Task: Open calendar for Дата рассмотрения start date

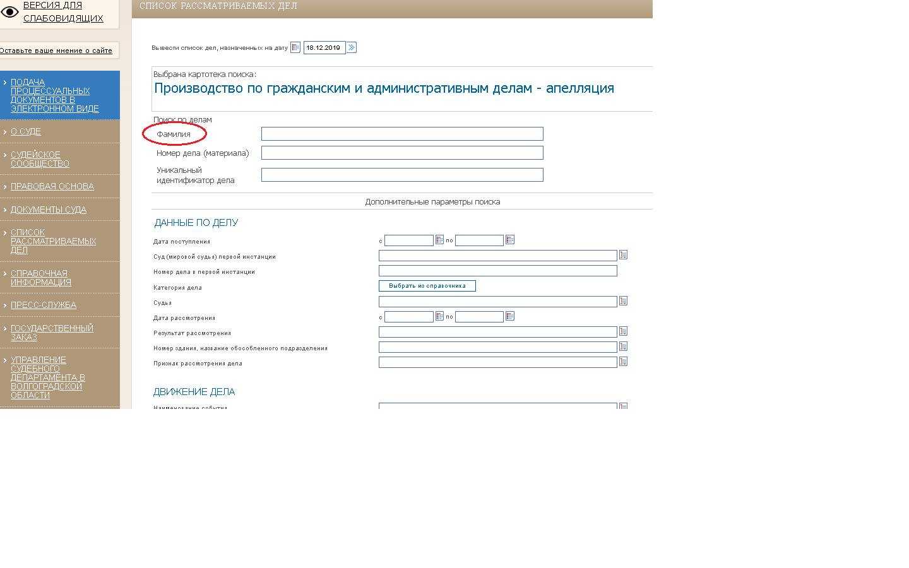Action: pyautogui.click(x=439, y=316)
